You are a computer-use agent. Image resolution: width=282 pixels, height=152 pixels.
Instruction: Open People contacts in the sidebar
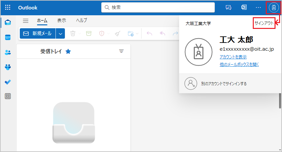click(8, 52)
